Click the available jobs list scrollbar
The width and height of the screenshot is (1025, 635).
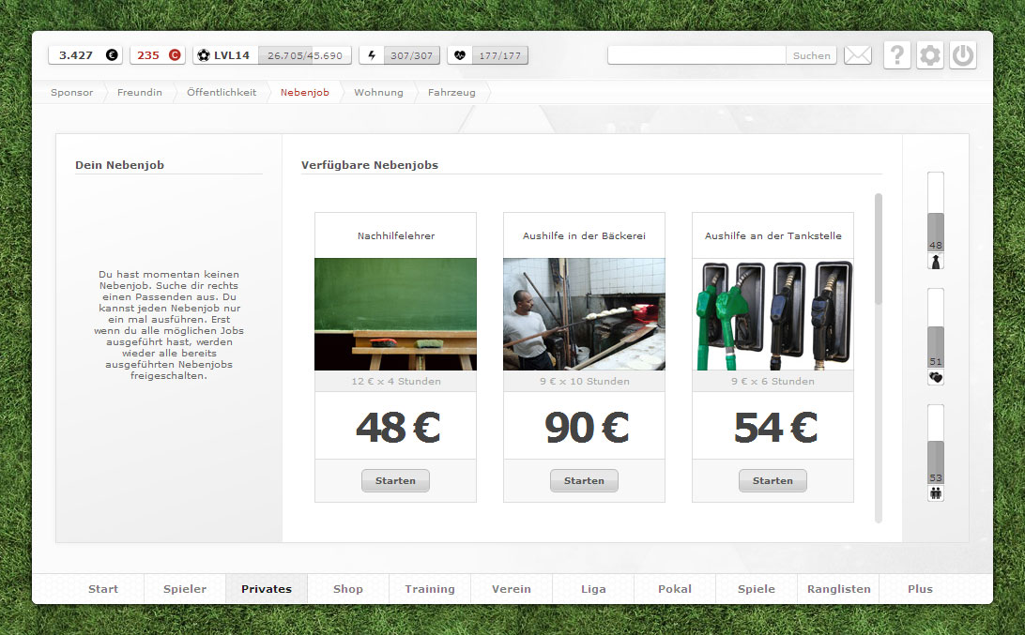point(879,249)
